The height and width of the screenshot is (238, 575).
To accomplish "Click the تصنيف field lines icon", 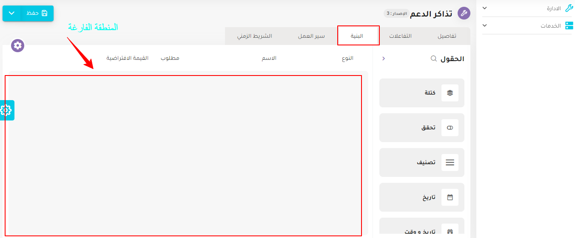I will (450, 162).
